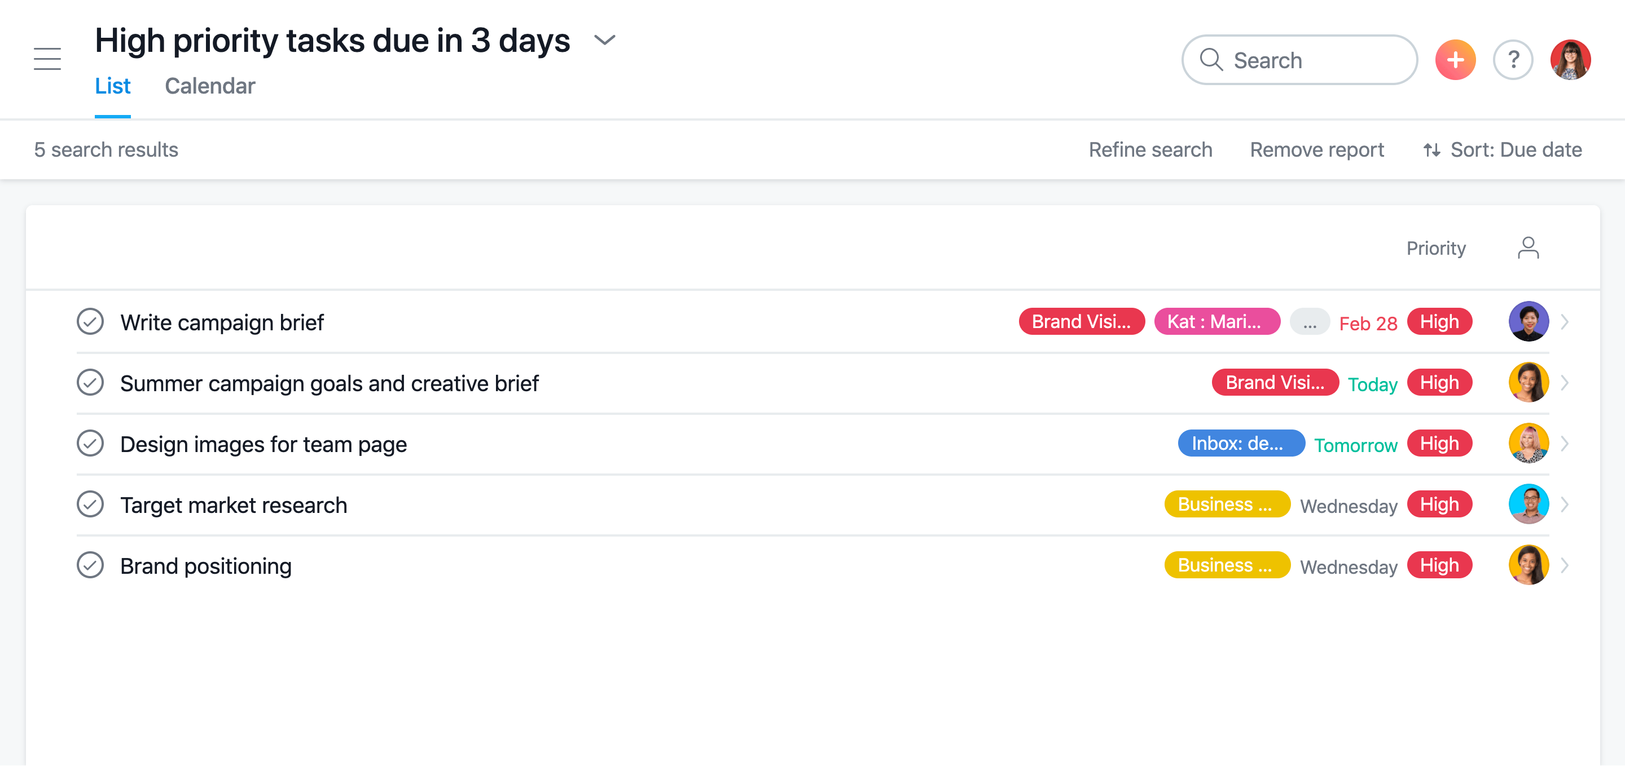1625x766 pixels.
Task: Toggle the checkbox for Write campaign brief
Action: 91,322
